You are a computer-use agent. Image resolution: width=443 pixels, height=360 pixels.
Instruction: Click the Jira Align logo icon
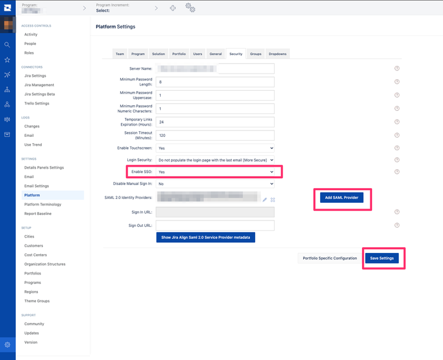click(x=8, y=8)
